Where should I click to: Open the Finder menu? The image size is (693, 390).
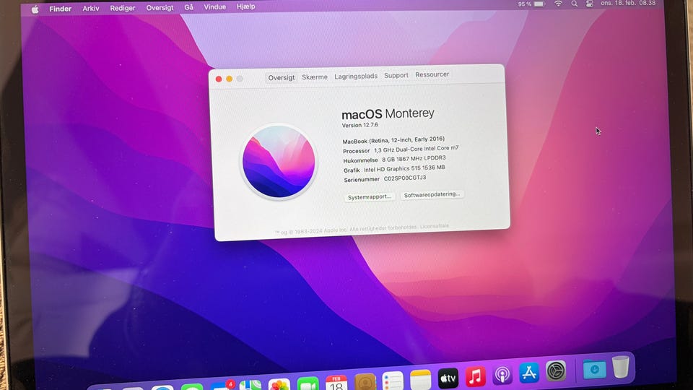tap(60, 9)
